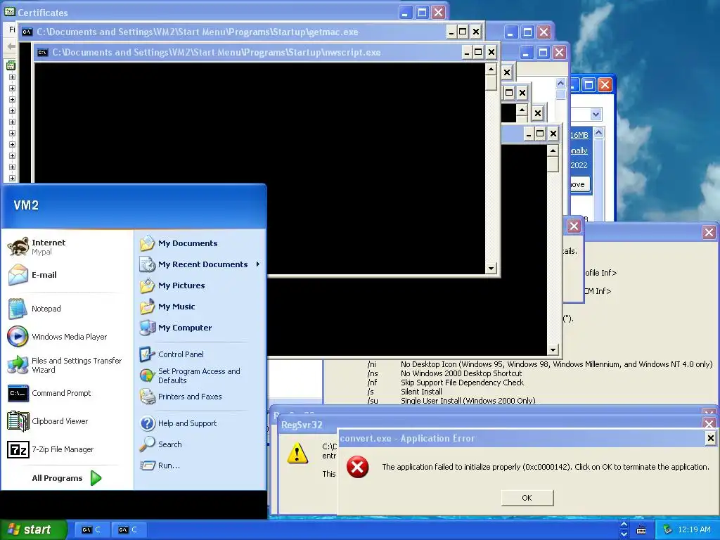Click taskbar toolbar scroll-down chevron
Viewport: 720px width, 540px height.
624,534
